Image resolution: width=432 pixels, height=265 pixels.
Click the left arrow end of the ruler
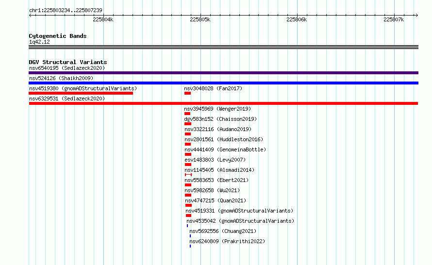pyautogui.click(x=30, y=15)
